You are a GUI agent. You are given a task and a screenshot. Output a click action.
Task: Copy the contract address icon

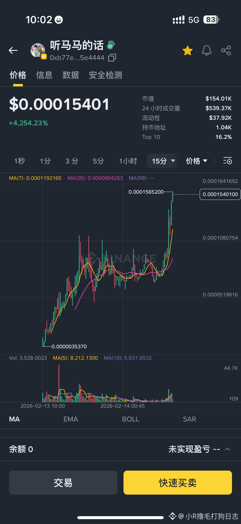click(x=112, y=58)
